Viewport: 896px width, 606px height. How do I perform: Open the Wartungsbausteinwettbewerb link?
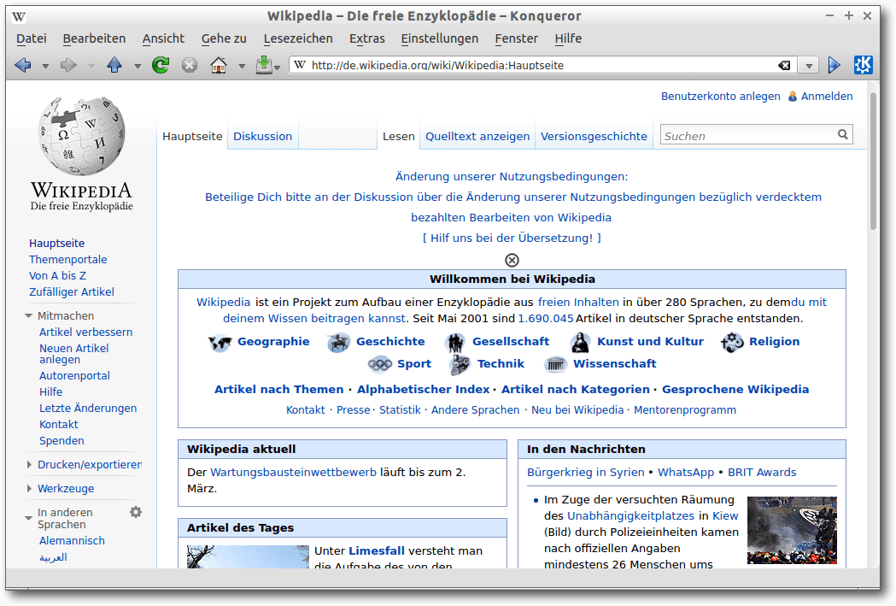(293, 472)
